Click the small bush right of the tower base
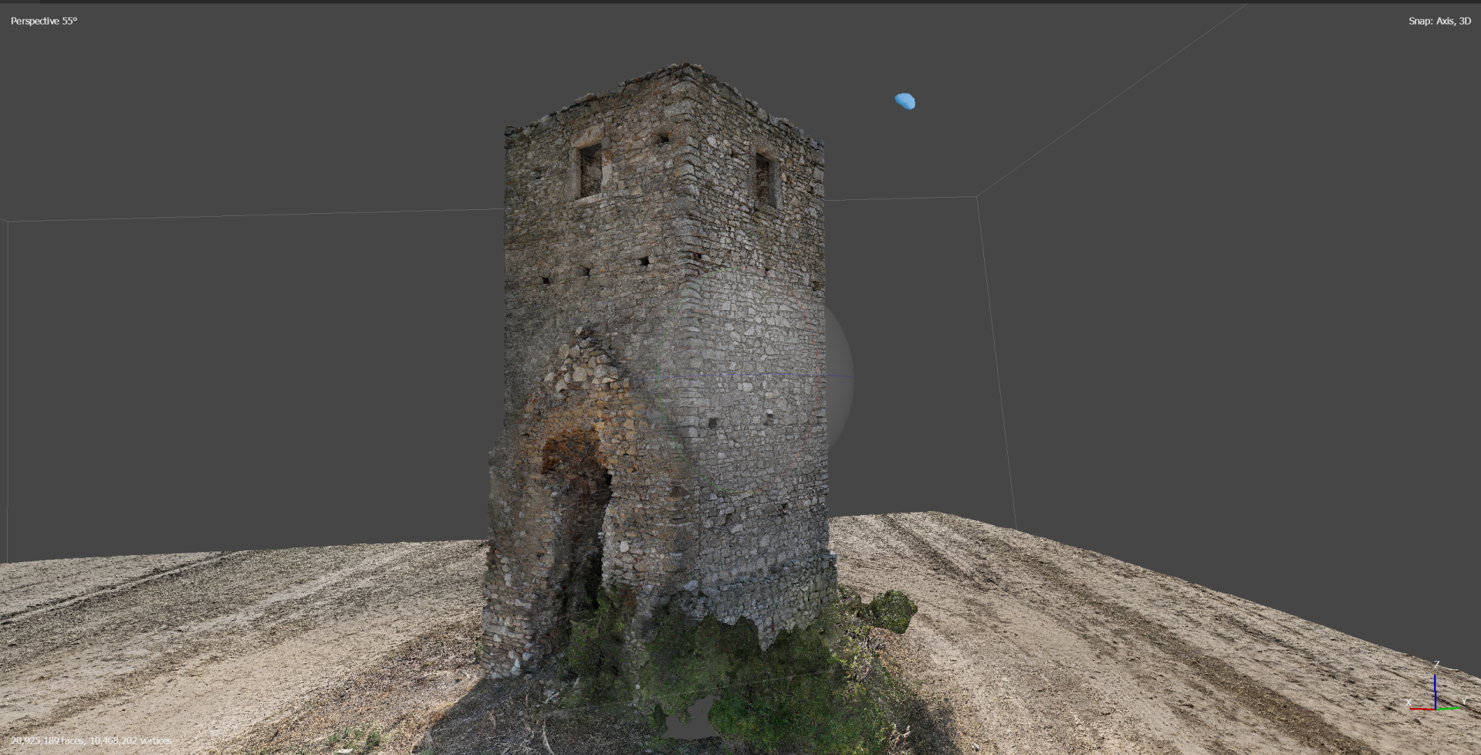Image resolution: width=1481 pixels, height=755 pixels. [893, 610]
